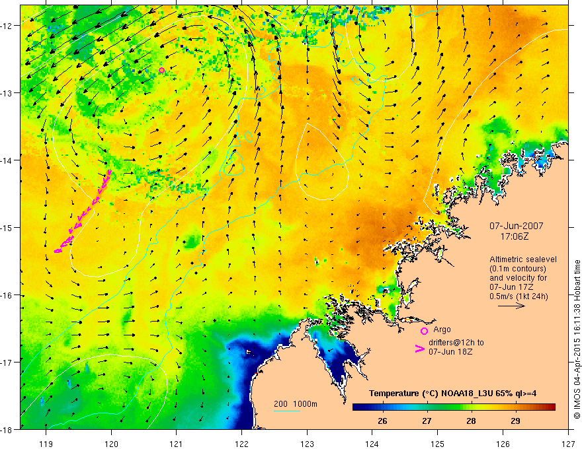Click the '07-Jun 17Z' text
The width and height of the screenshot is (582, 449).
511,287
